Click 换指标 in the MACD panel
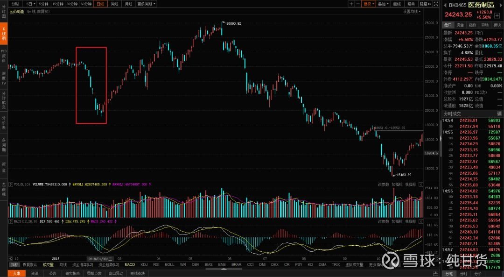504x277 pixels. [411, 221]
